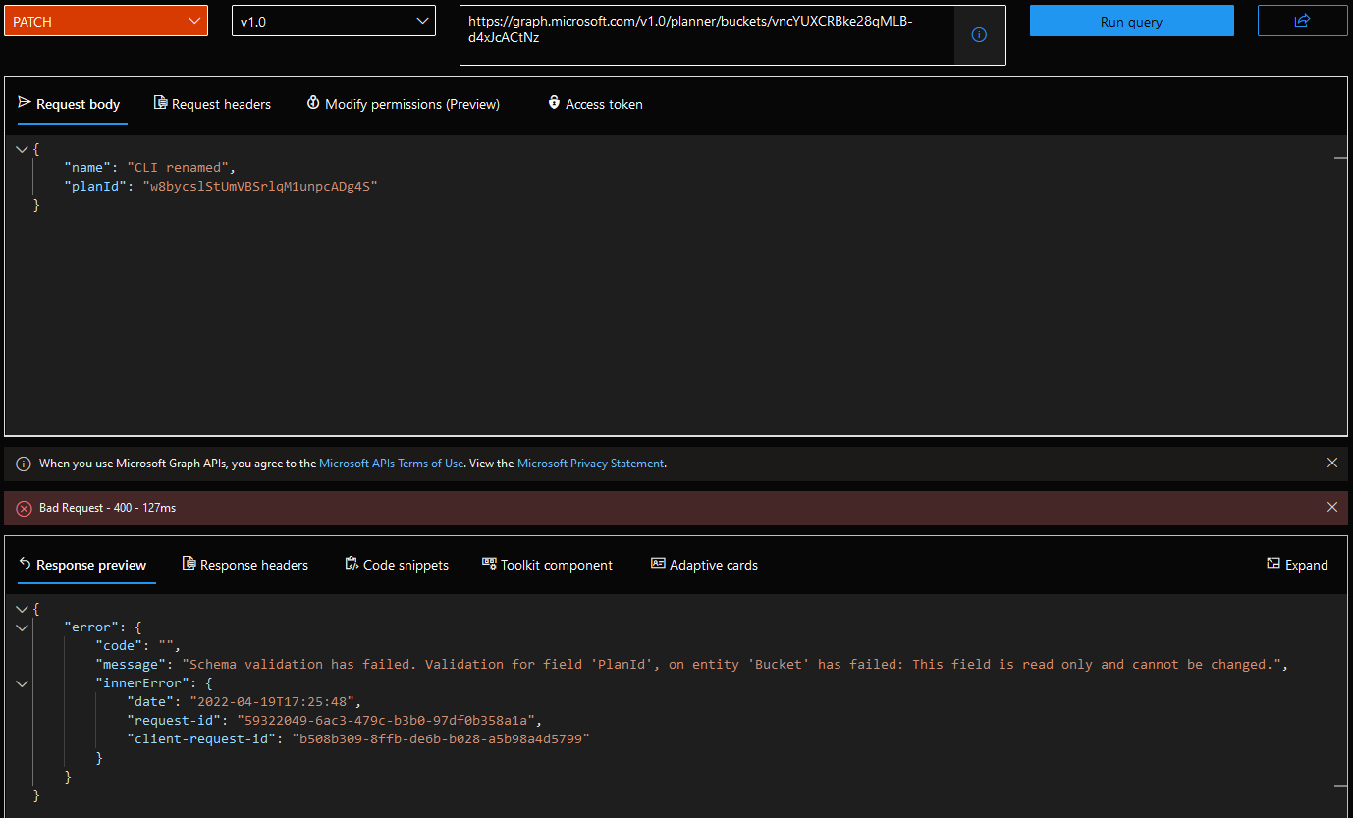Image resolution: width=1353 pixels, height=818 pixels.
Task: Expand the response pane with the Expand icon
Action: tap(1297, 565)
